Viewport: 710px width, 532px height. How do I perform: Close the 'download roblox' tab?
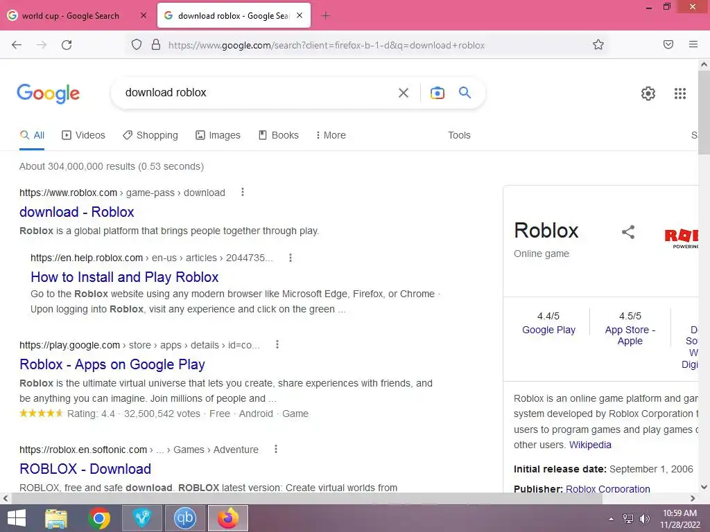click(300, 15)
